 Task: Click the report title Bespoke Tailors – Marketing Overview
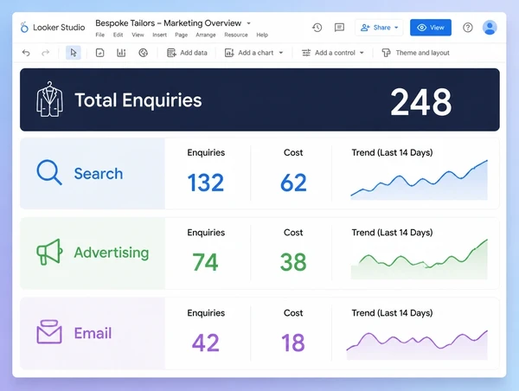(x=168, y=23)
